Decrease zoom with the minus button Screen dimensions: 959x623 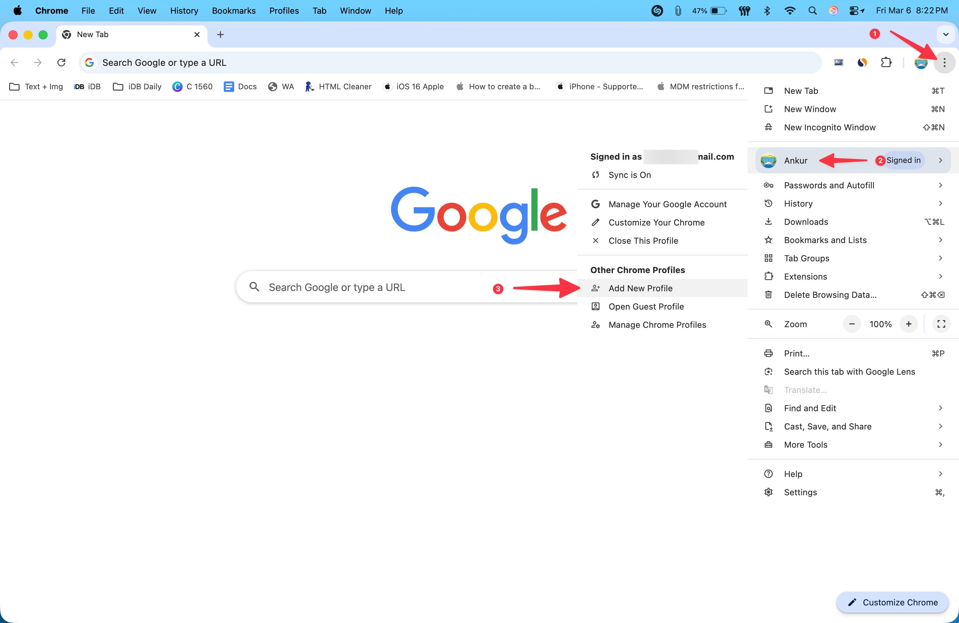pos(852,324)
